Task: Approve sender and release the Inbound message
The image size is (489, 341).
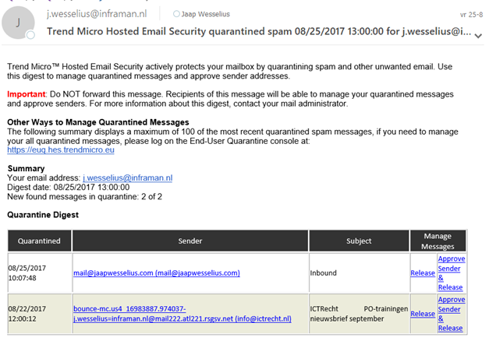Action: 450,272
